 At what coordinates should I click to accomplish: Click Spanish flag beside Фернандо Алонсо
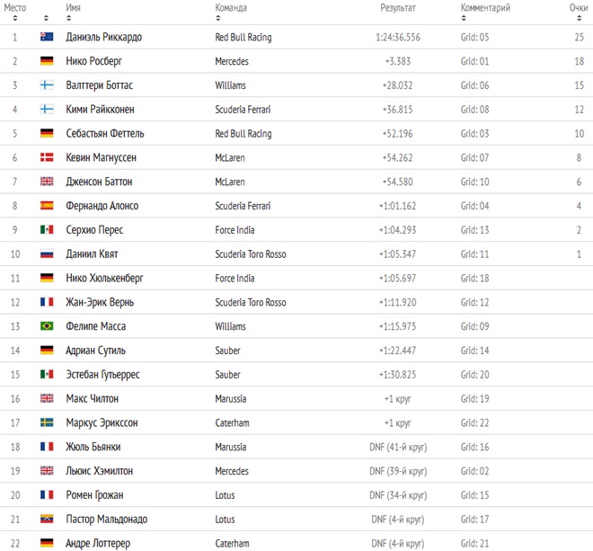(x=47, y=206)
